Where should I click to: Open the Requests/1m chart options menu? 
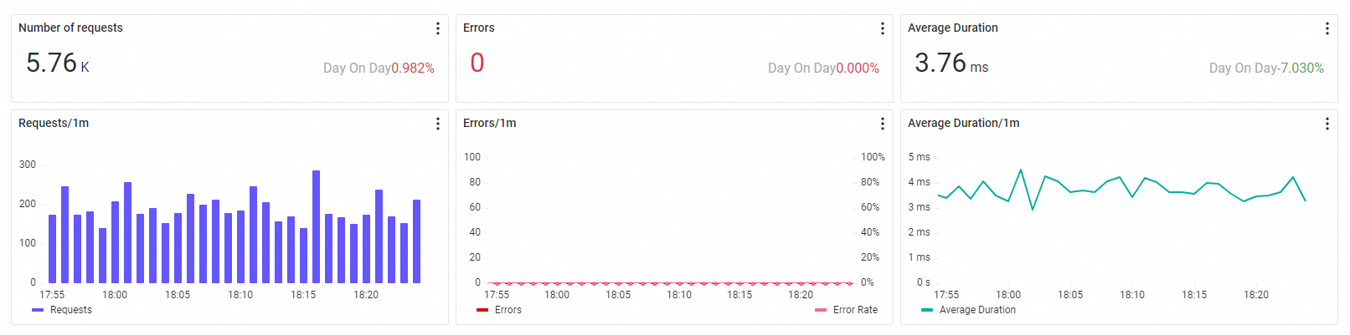(437, 124)
